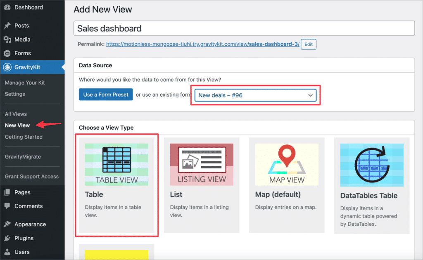The height and width of the screenshot is (260, 423).
Task: Click 'Display entries on a map.' description
Action: pyautogui.click(x=286, y=207)
